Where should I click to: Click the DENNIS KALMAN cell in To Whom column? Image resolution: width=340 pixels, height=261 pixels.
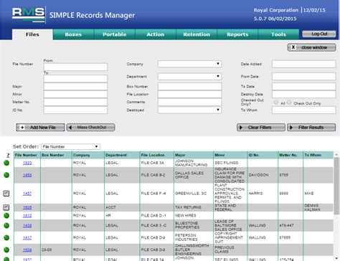tap(318, 207)
